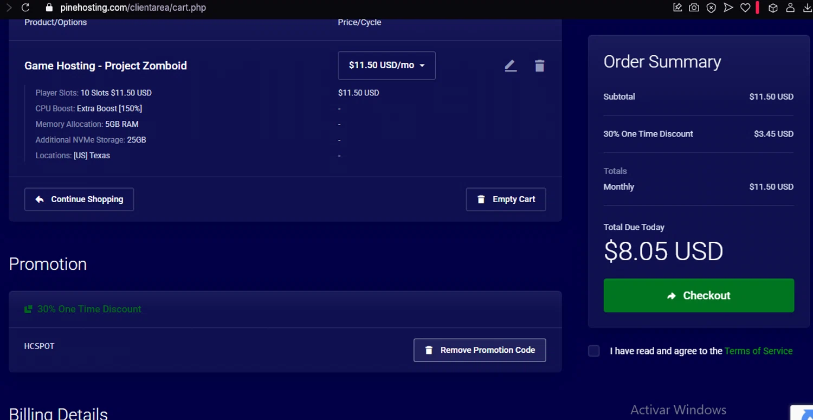Click the Promotion section heading
This screenshot has width=813, height=420.
[x=48, y=264]
